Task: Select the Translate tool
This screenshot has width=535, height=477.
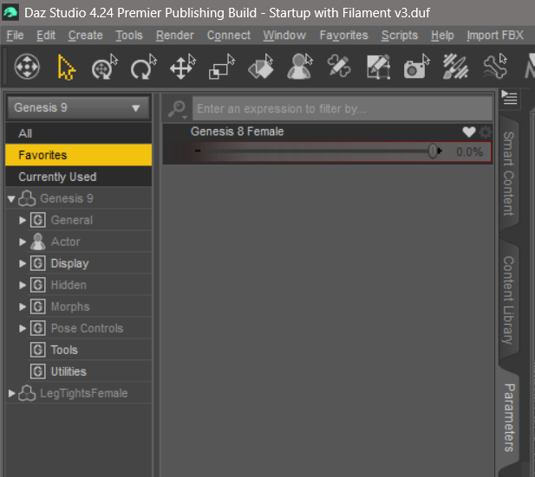Action: click(183, 67)
